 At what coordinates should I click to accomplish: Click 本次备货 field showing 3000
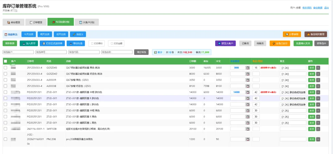(x=238, y=68)
